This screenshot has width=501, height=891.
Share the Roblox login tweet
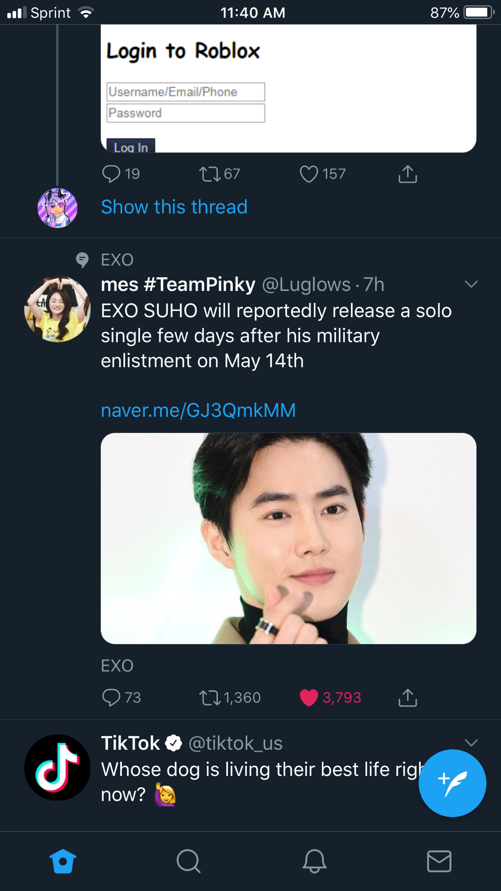point(407,174)
